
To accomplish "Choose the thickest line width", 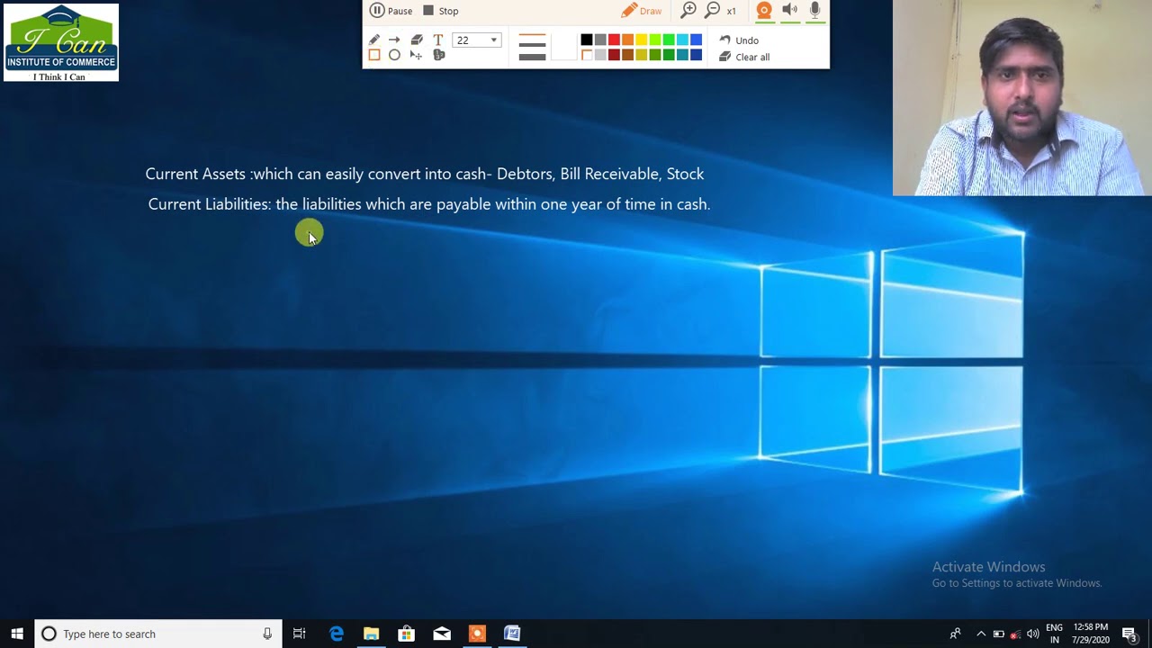I will (532, 57).
